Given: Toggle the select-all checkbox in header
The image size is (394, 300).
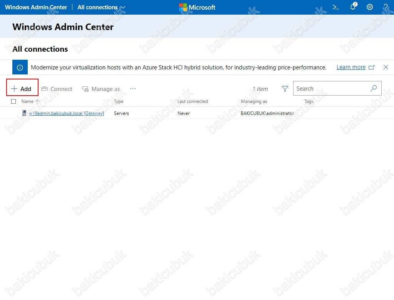Looking at the screenshot, I should [x=13, y=101].
